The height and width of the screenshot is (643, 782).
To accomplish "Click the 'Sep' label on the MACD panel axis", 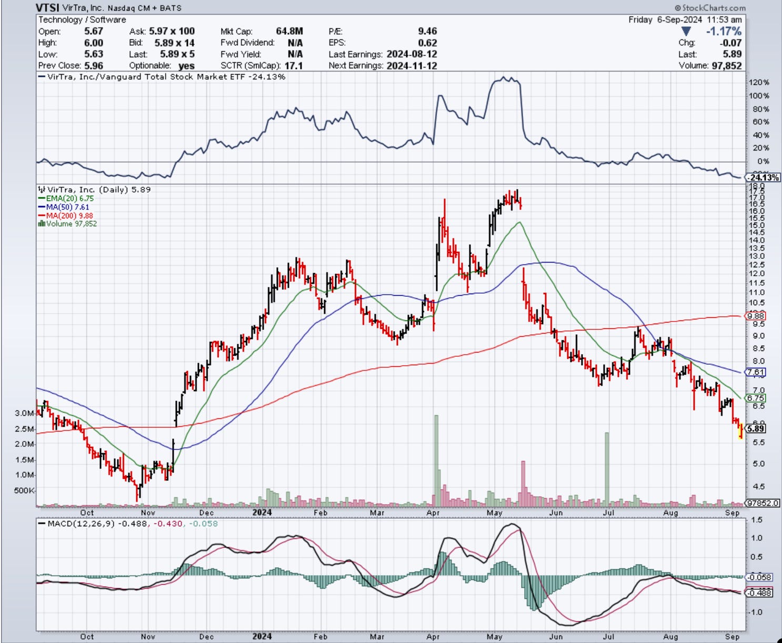I will (x=733, y=637).
